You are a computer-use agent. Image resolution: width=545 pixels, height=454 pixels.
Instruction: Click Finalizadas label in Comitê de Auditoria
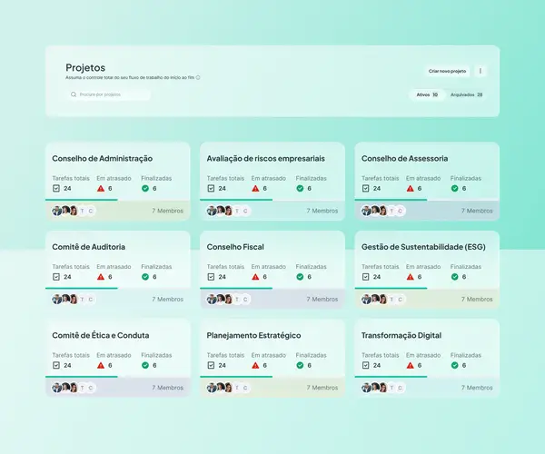156,267
